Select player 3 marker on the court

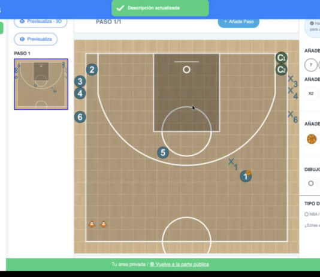coord(80,82)
